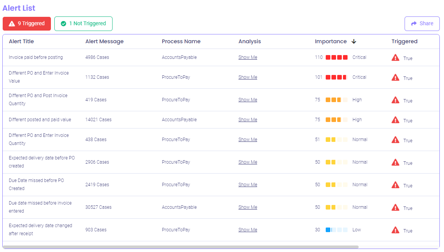This screenshot has width=444, height=252.
Task: Select 'Different PO and Enter Invoice Value' title
Action: coord(39,77)
